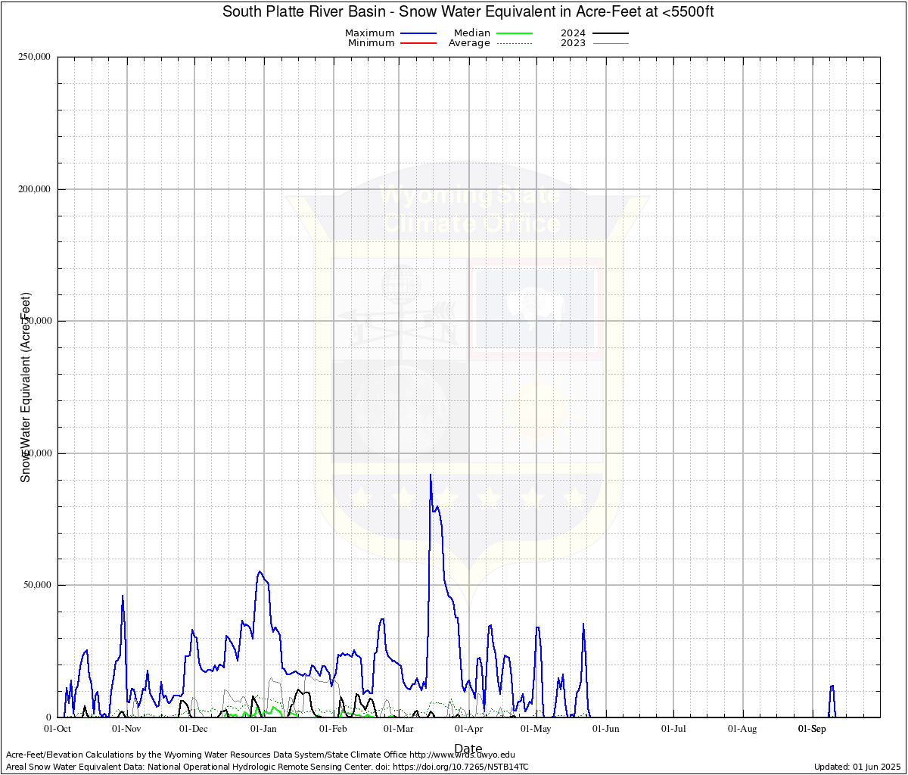908x775 pixels.
Task: Click the 'Updated: 01 Jun 2025' text
Action: pyautogui.click(x=858, y=767)
